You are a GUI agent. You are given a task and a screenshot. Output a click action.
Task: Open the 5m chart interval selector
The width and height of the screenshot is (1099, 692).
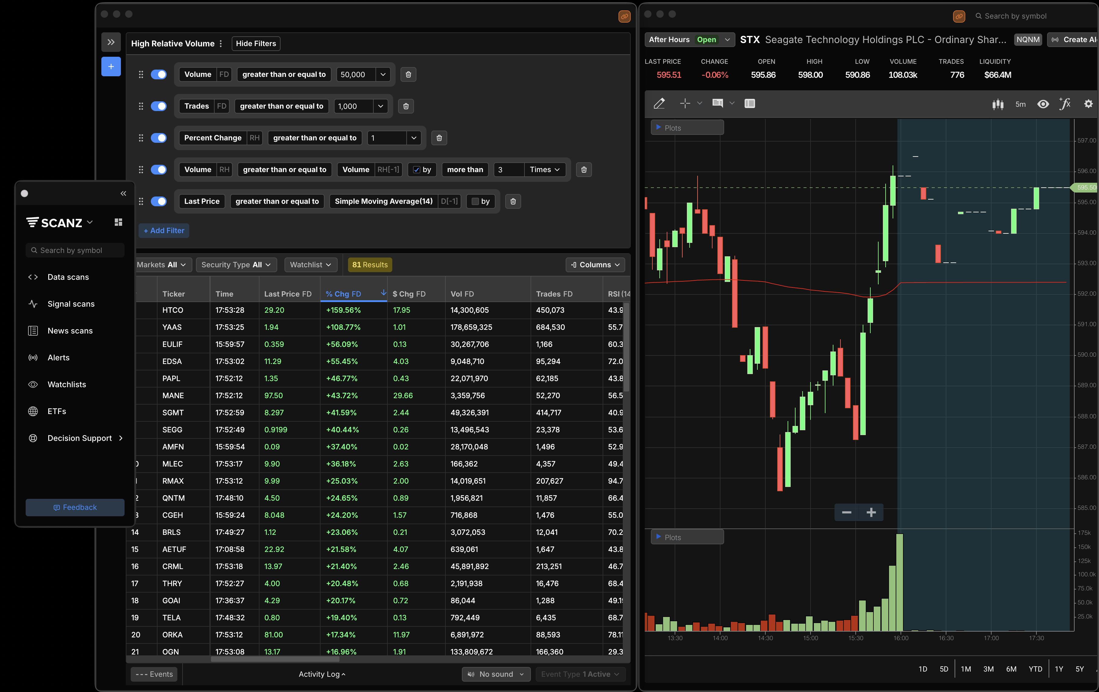pyautogui.click(x=1020, y=104)
